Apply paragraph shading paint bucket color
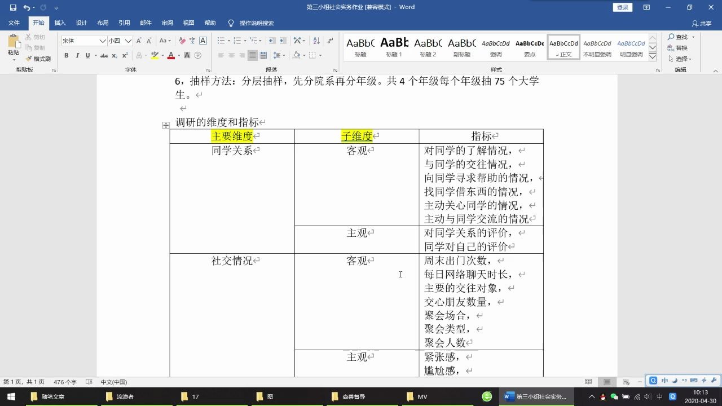Viewport: 722px width, 406px height. tap(296, 55)
